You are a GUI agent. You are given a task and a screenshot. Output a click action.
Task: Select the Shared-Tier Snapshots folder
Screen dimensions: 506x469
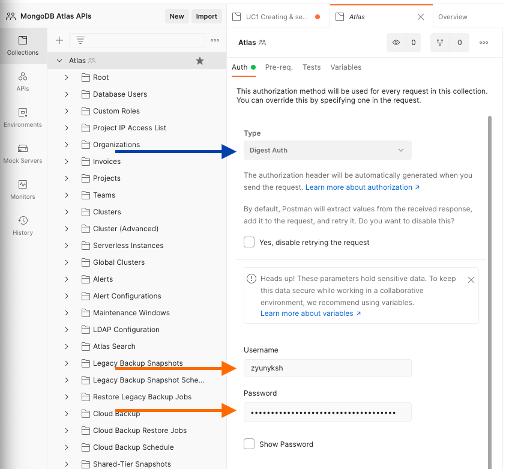point(137,464)
